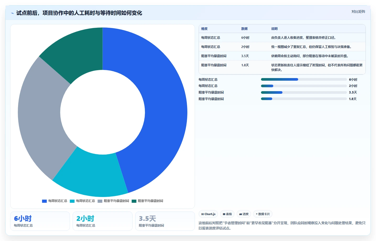Click the 进度 tag icon
376x241 pixels.
[x=241, y=214]
